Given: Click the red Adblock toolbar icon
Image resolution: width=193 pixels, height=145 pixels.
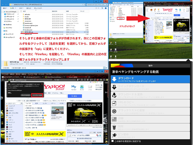Looking at the screenshot, I should [98, 80].
